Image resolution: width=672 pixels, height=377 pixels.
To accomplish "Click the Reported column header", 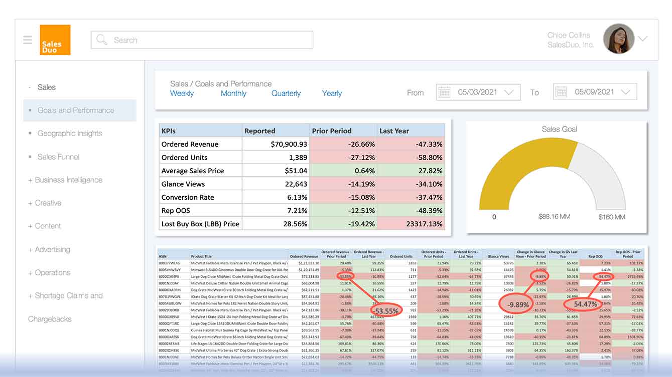I will (276, 131).
